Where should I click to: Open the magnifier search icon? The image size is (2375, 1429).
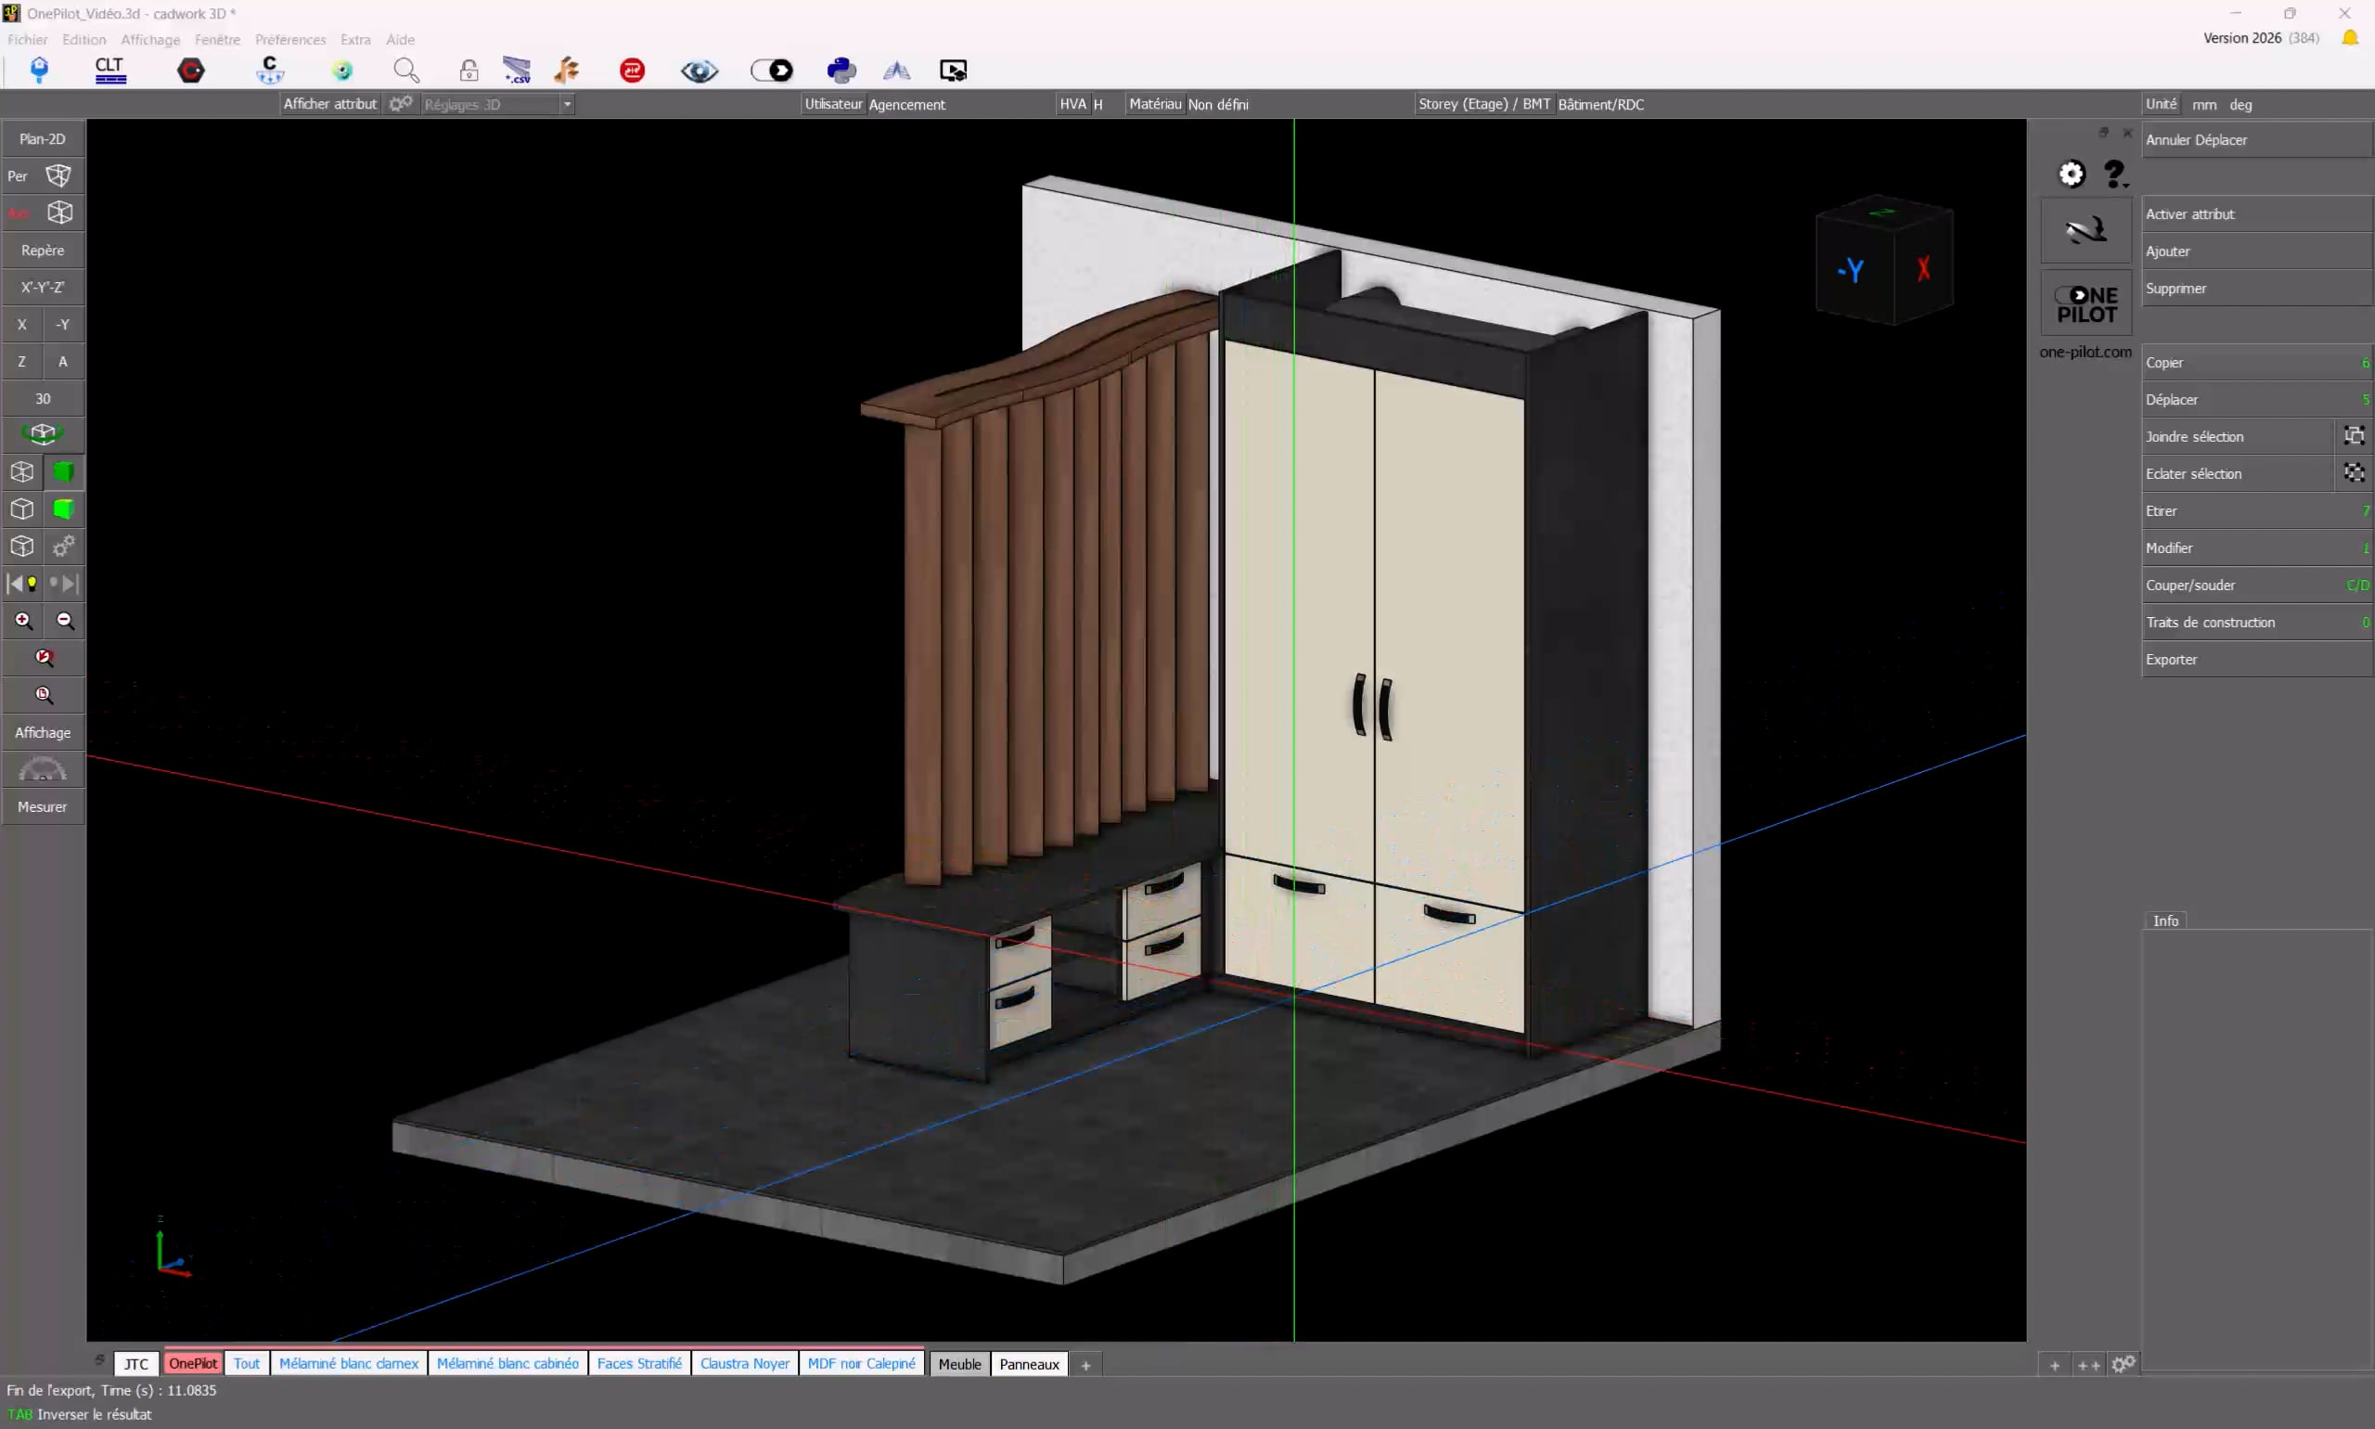point(406,70)
